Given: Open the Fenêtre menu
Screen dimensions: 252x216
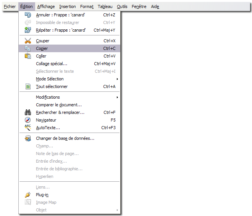Looking at the screenshot, I should (x=139, y=6).
